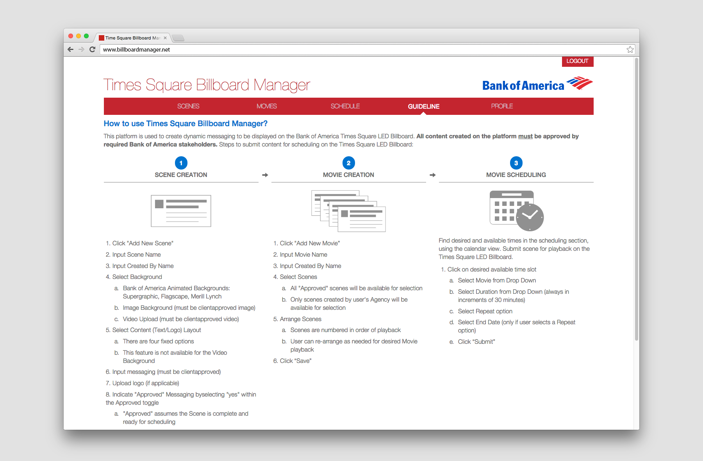Image resolution: width=703 pixels, height=461 pixels.
Task: Click 'Select Content (Text/Logo) Layout' step
Action: (x=157, y=330)
